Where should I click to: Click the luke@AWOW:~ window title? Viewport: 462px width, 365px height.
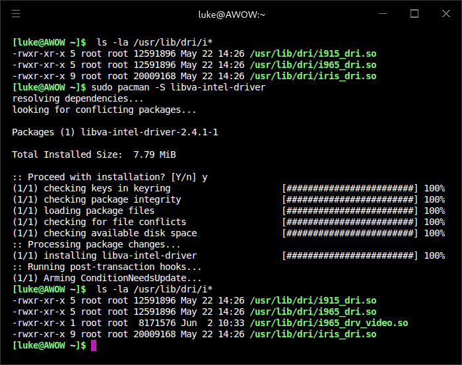[x=232, y=15]
